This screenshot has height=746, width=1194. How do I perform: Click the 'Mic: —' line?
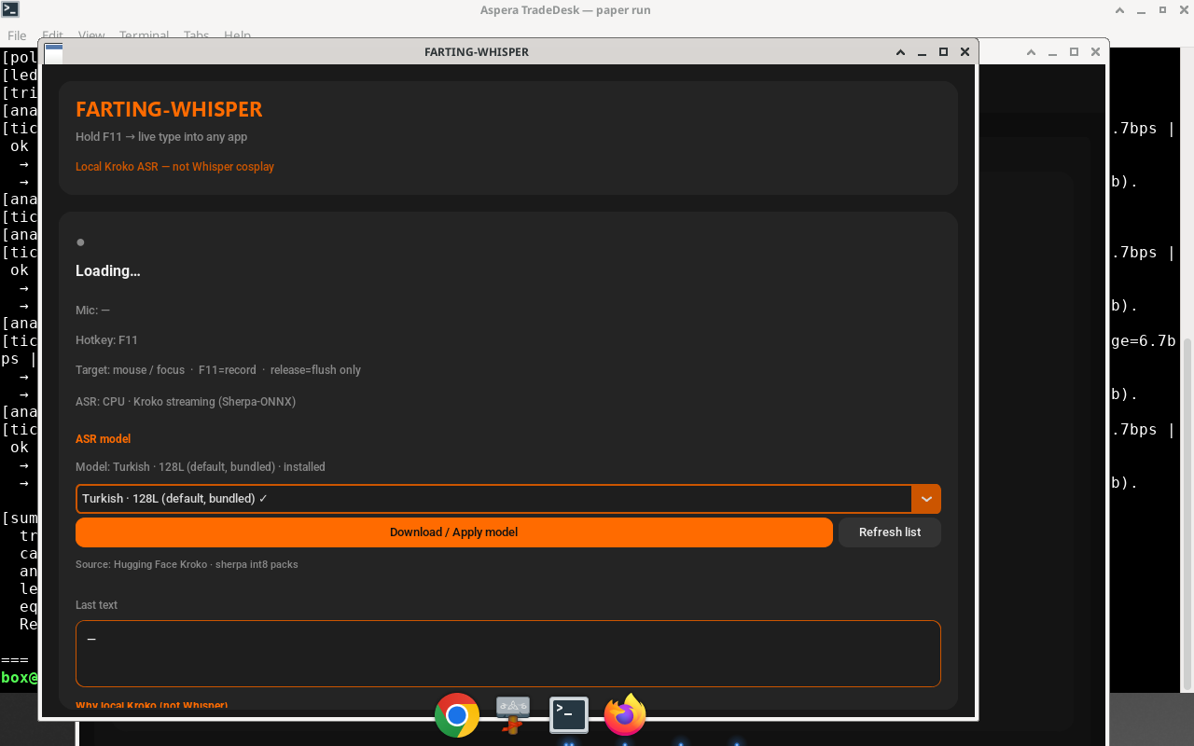[x=92, y=311]
